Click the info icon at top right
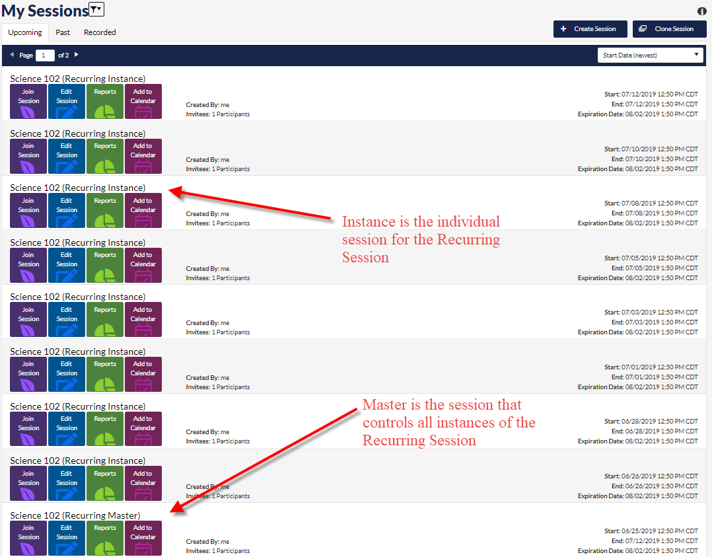 (702, 11)
